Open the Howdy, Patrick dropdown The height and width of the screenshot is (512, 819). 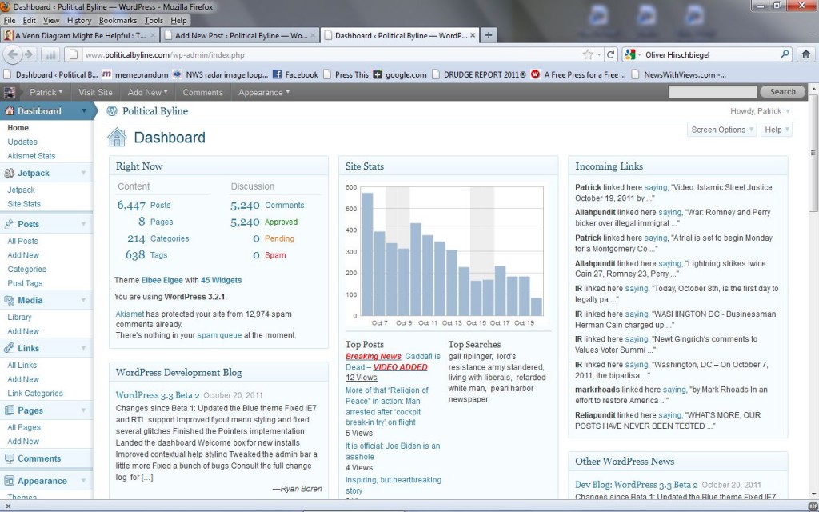click(760, 111)
